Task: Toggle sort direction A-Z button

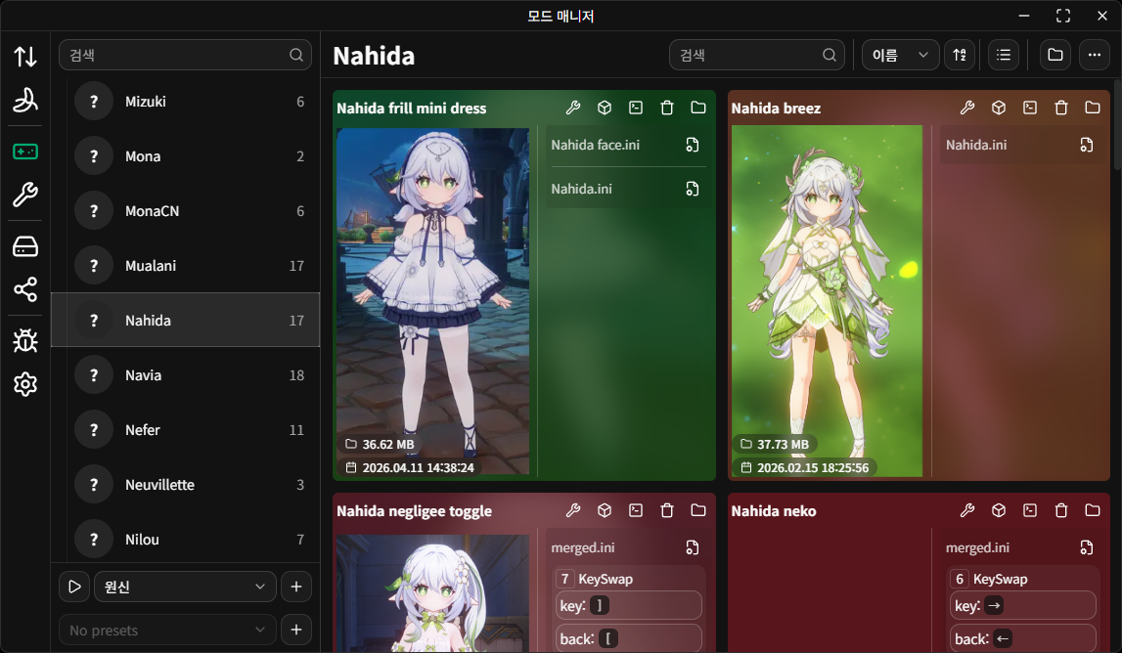Action: [x=961, y=55]
